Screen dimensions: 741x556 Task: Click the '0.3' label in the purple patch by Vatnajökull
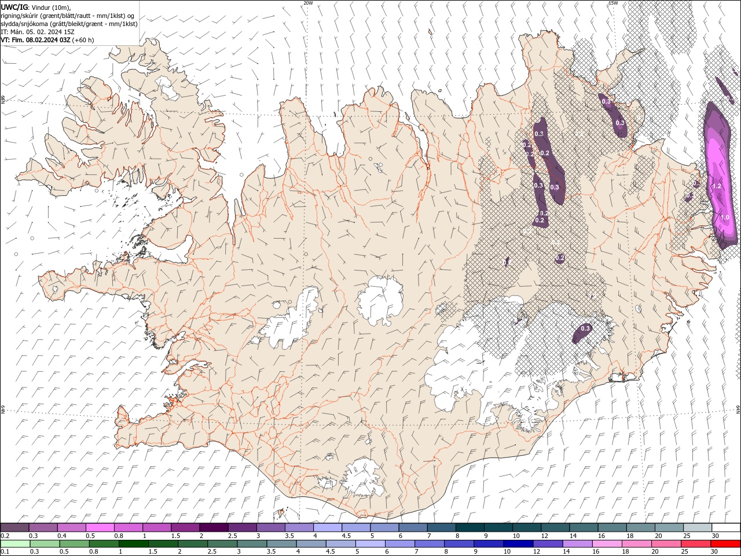click(585, 328)
